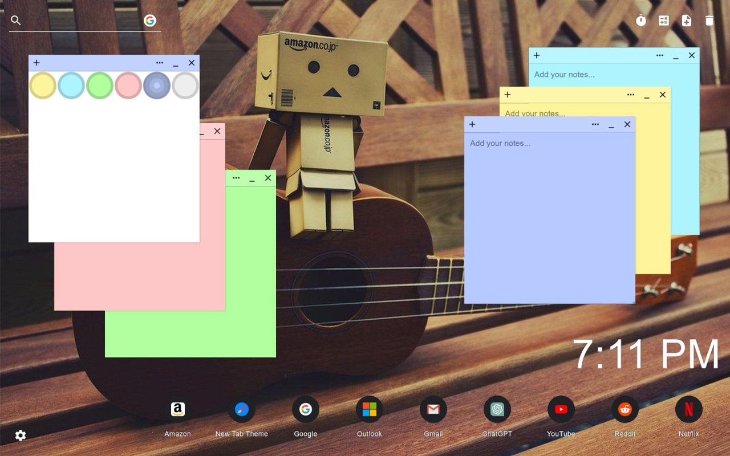Create a new sticky note via page-plus icon
The height and width of the screenshot is (456, 730).
(687, 21)
